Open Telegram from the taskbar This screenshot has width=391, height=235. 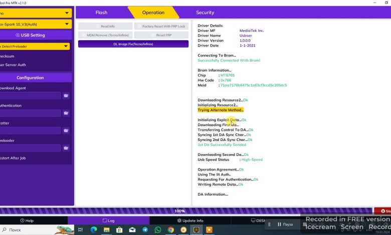point(145,230)
